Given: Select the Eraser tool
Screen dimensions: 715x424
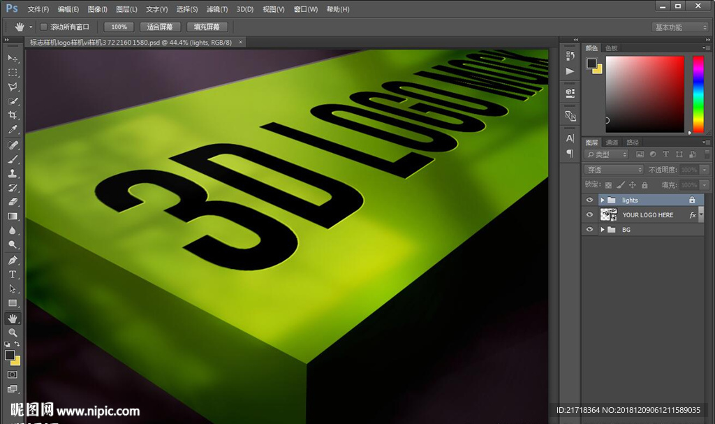Looking at the screenshot, I should coord(13,202).
